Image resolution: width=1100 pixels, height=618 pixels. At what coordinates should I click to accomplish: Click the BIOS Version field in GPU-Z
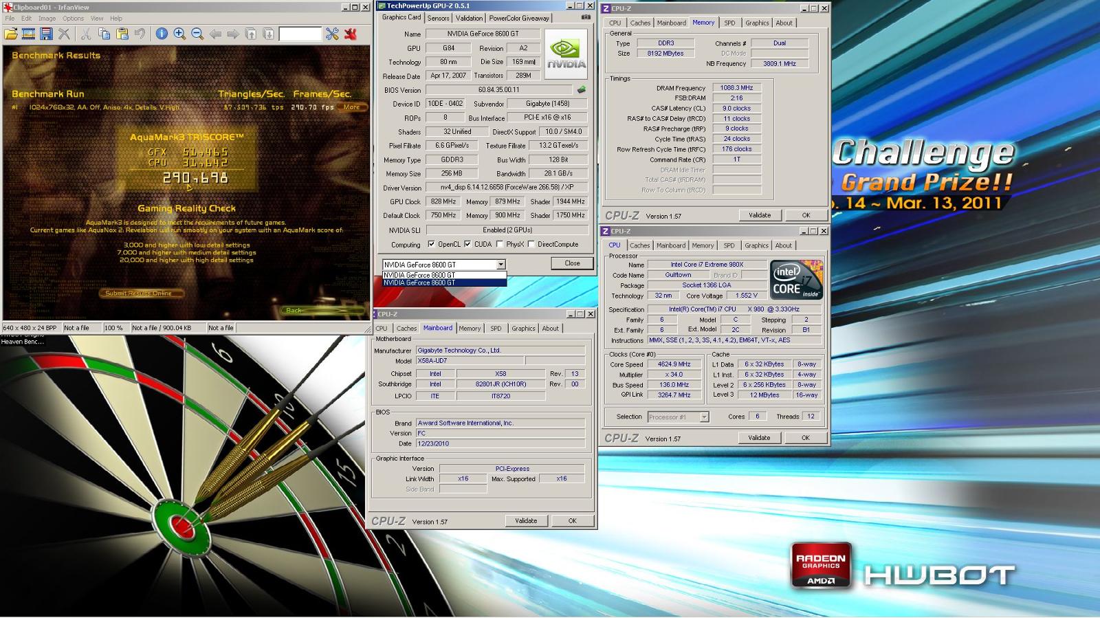498,90
